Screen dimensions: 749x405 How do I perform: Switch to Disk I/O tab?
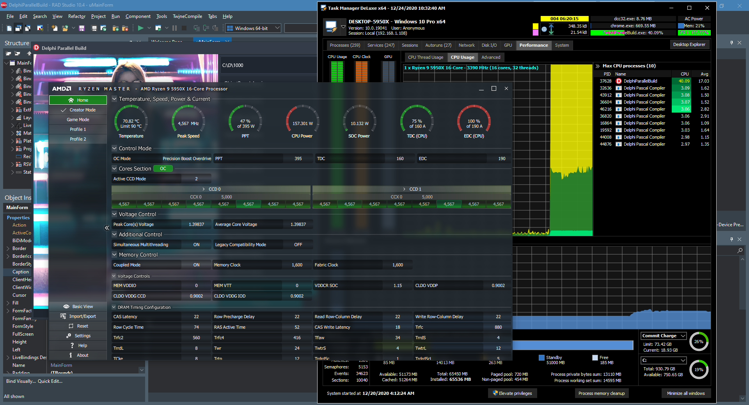click(489, 45)
